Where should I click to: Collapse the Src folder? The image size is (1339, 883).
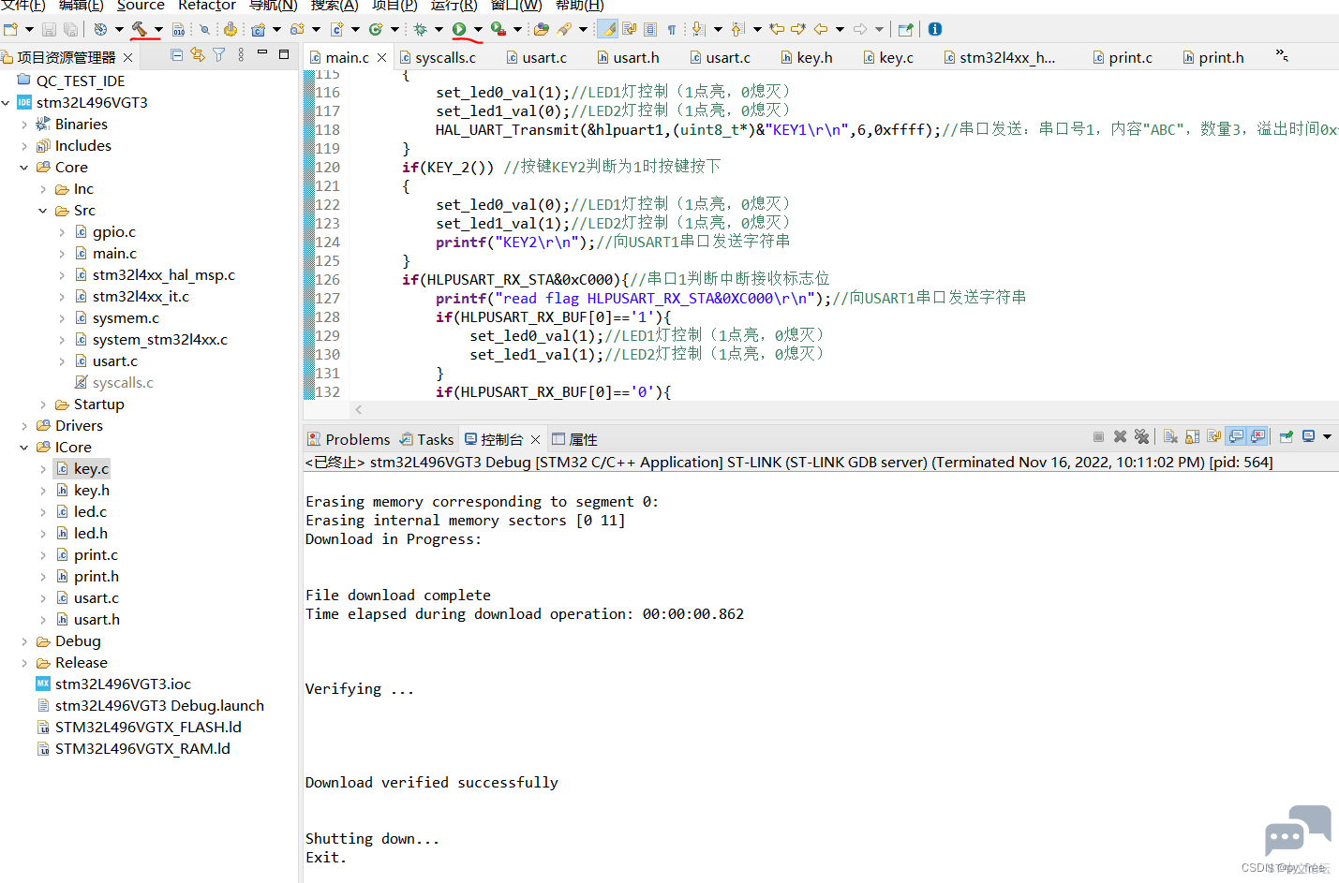point(43,211)
